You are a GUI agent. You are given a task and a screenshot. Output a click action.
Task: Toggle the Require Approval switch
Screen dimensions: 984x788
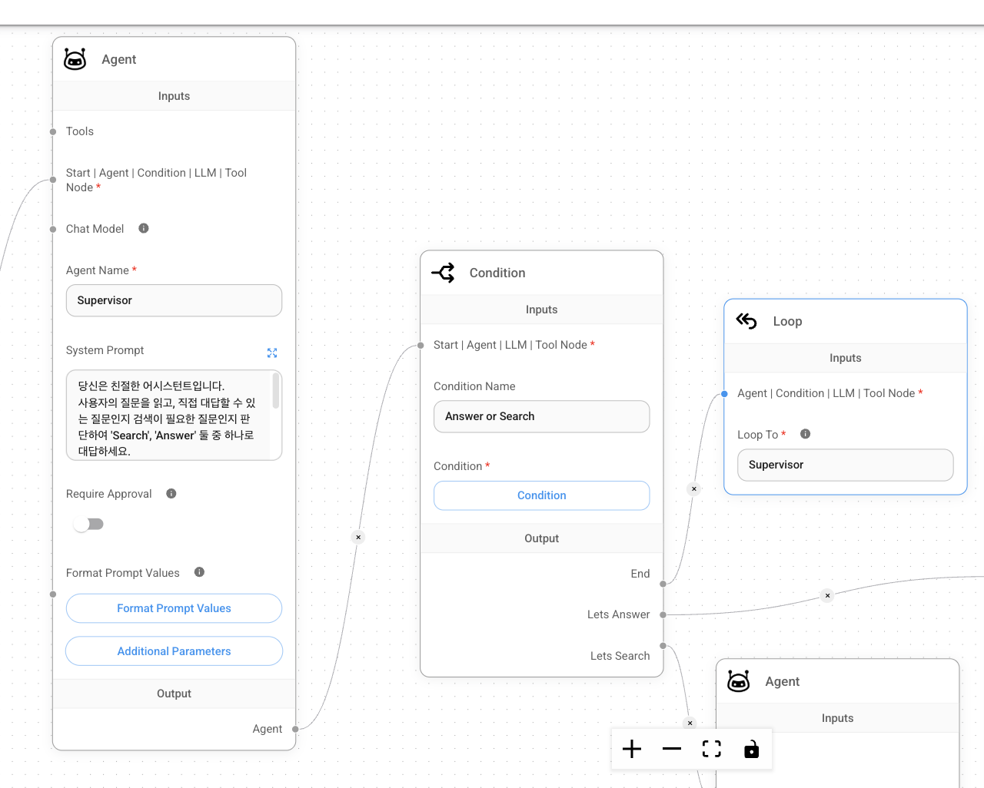point(88,524)
